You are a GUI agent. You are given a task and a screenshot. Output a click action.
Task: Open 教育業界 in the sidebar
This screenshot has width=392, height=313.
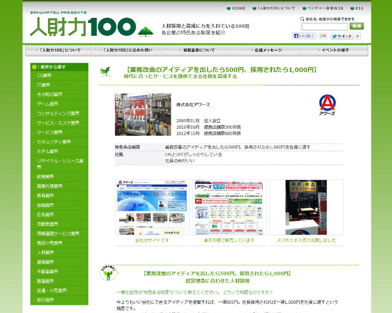(45, 196)
